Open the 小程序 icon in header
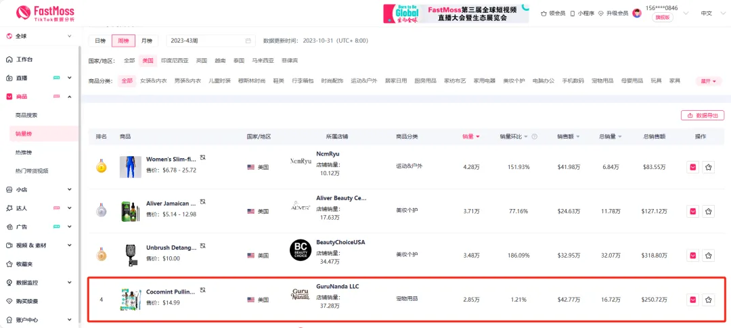Image resolution: width=731 pixels, height=328 pixels. 573,14
